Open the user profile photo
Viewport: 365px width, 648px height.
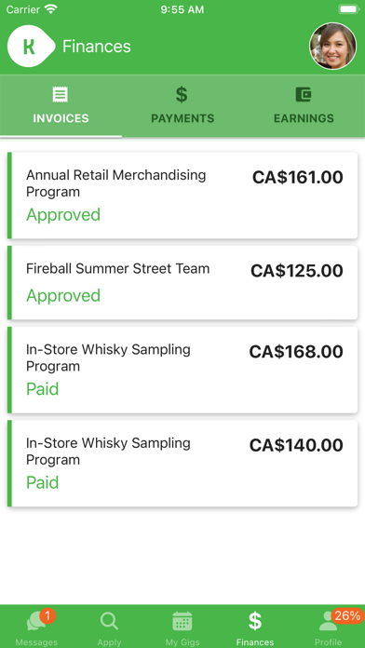(332, 46)
